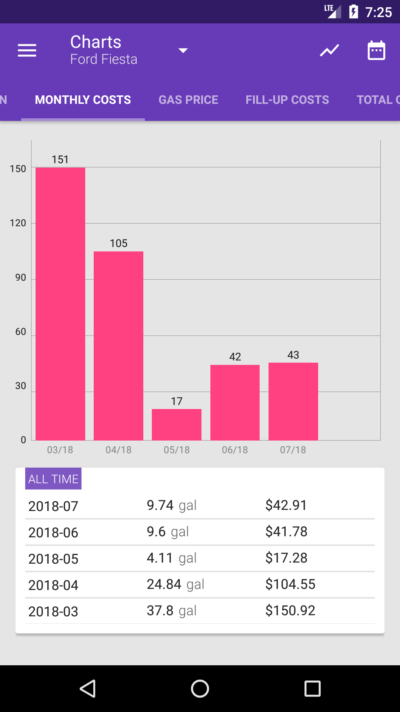The image size is (400, 712).
Task: Tap the line chart trend icon
Action: pos(329,50)
